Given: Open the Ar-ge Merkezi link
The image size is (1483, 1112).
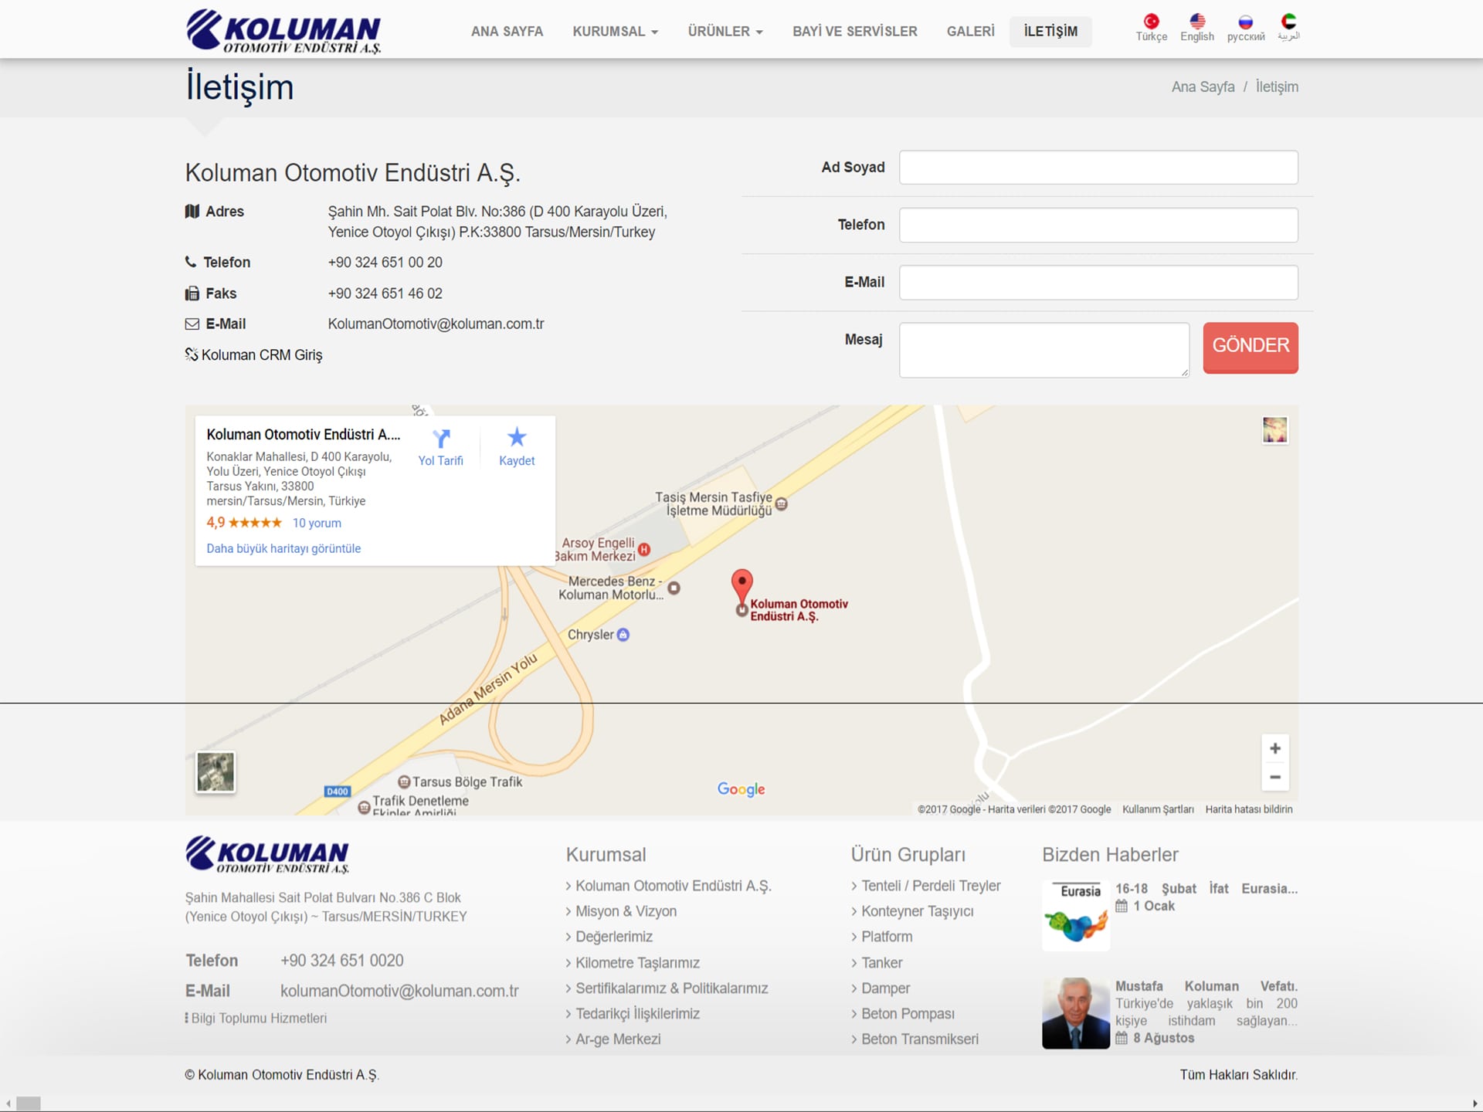Looking at the screenshot, I should point(618,1039).
